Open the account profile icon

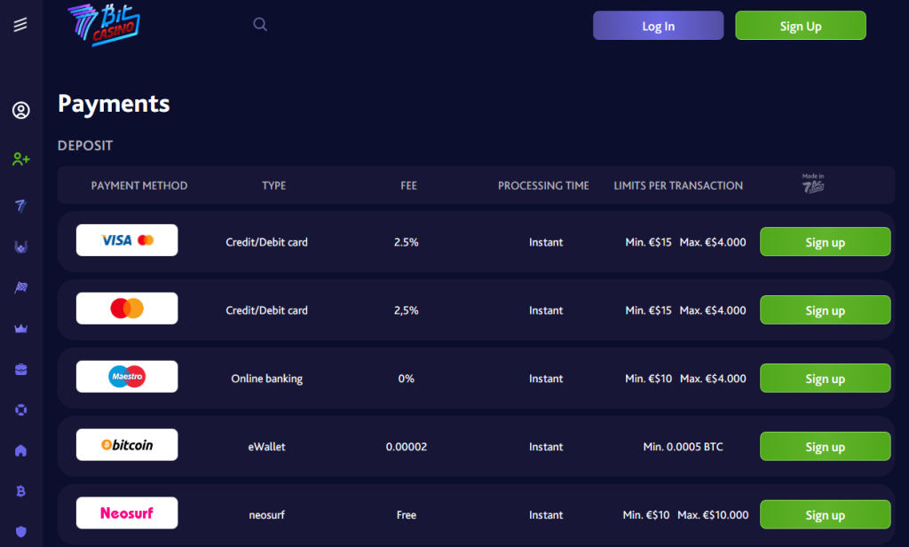pos(20,111)
